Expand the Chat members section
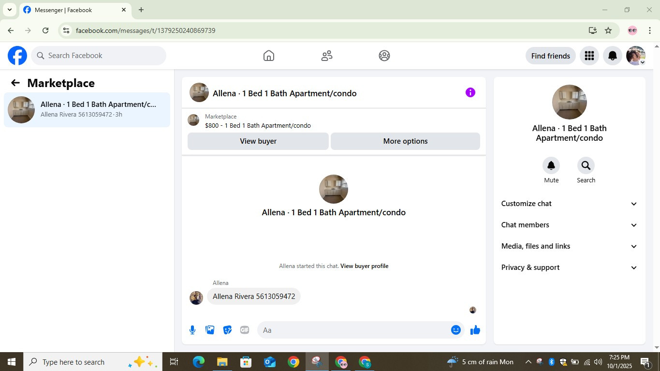This screenshot has width=660, height=371. tap(569, 225)
